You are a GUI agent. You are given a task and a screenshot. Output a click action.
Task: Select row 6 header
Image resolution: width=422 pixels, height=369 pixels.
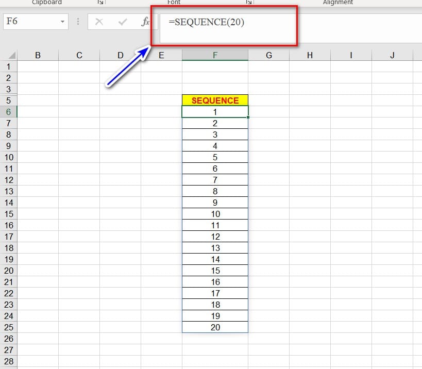(9, 112)
